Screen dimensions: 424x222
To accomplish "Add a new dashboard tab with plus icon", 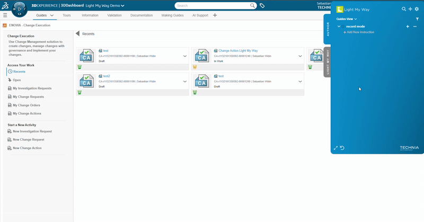I will (215, 15).
